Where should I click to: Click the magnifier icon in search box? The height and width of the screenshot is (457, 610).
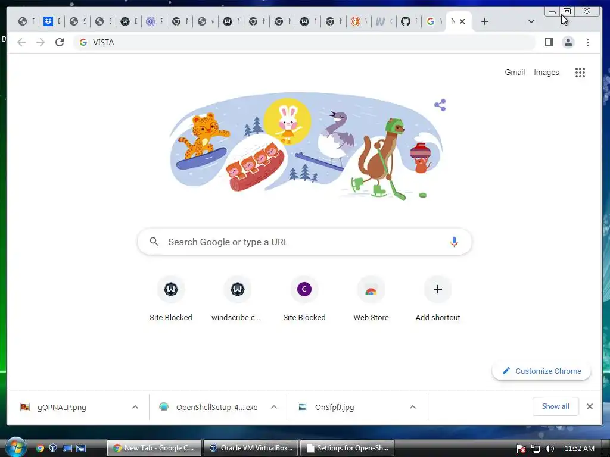point(154,242)
